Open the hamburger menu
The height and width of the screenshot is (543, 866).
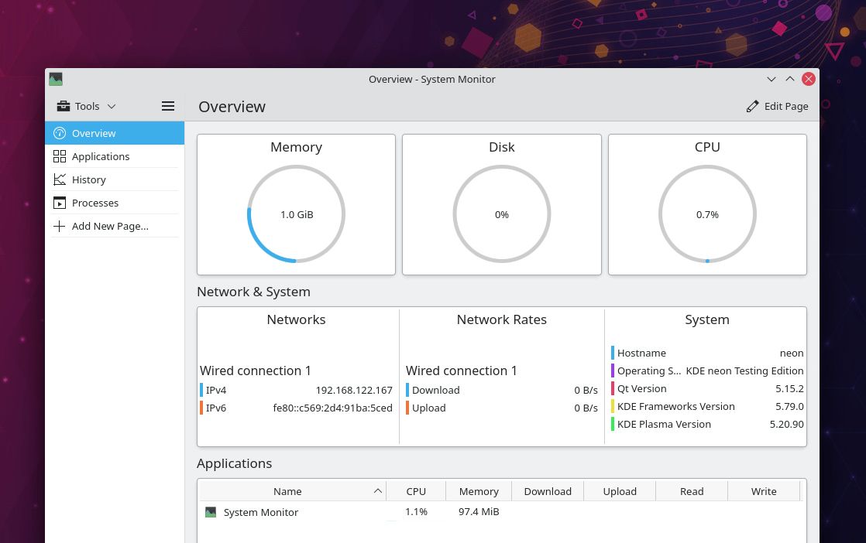168,107
